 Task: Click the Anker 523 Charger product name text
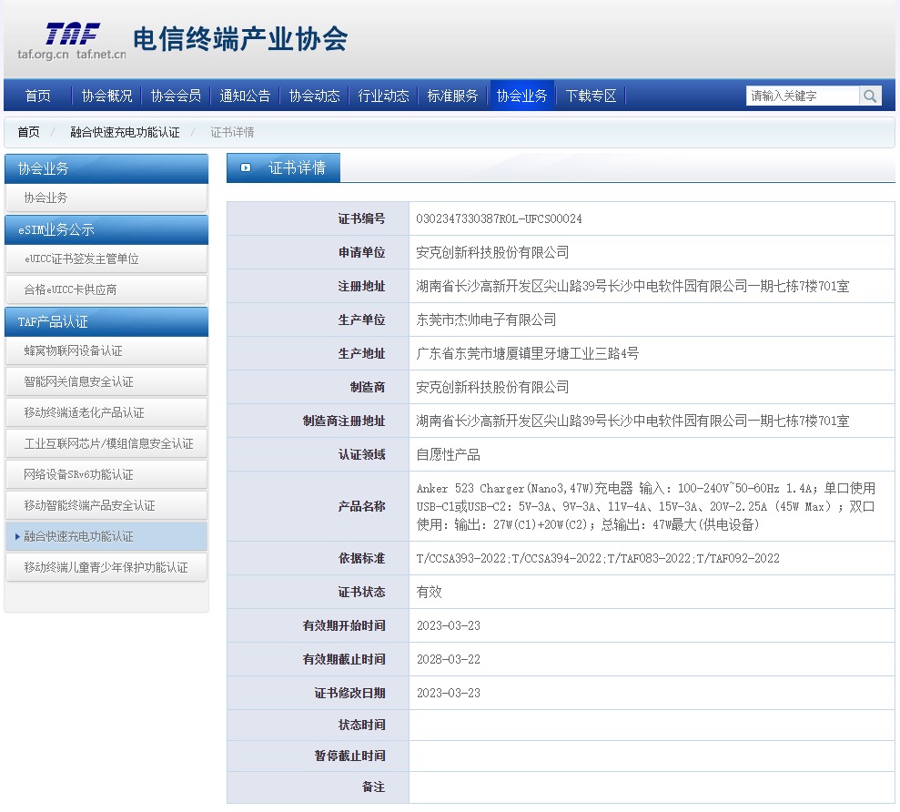point(646,506)
